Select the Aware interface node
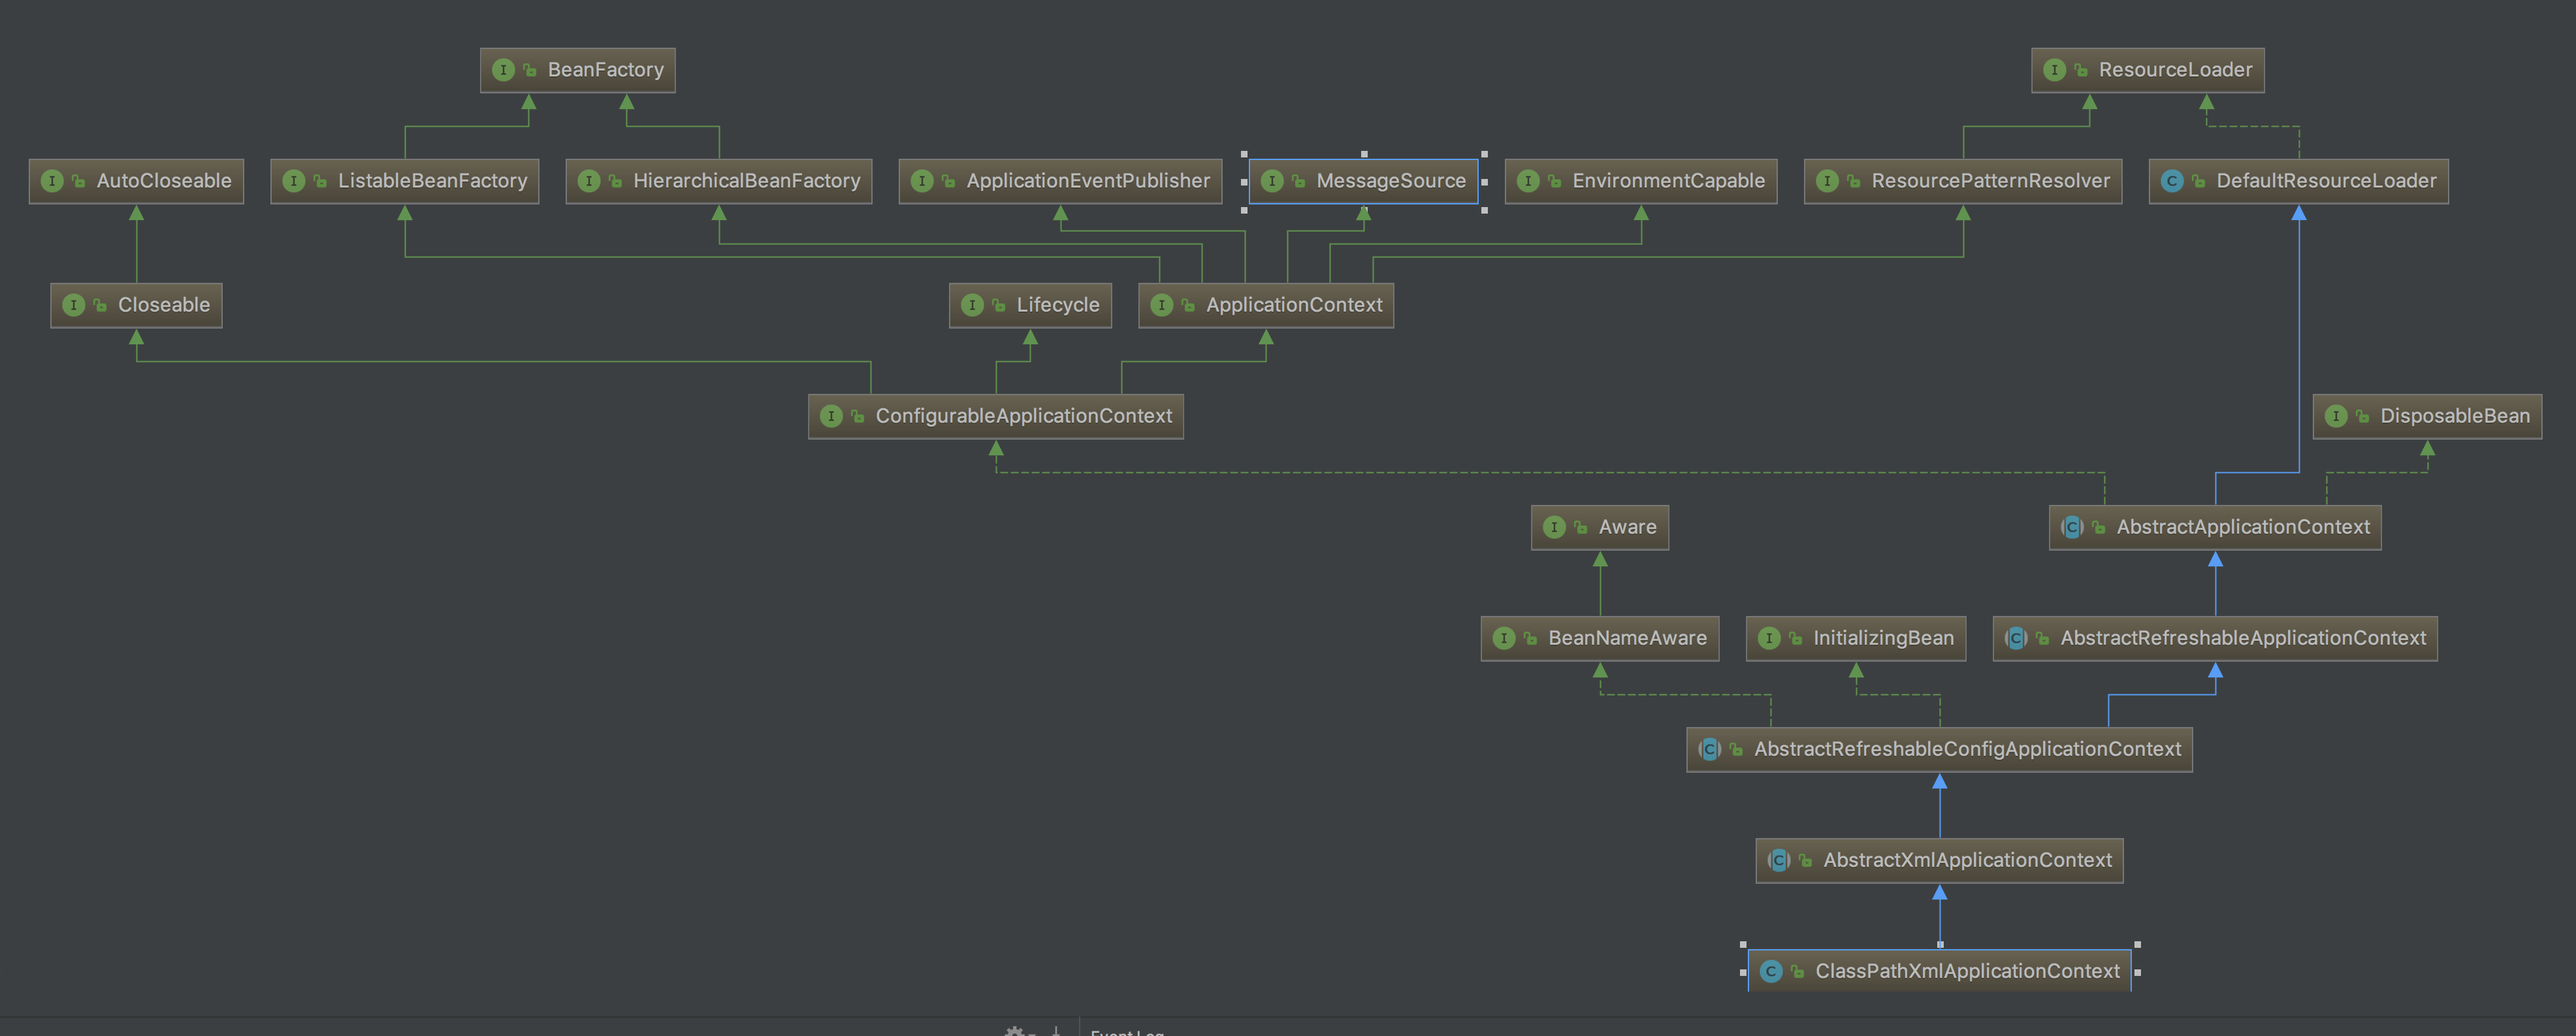Screen dimensions: 2576x1036 tap(1600, 527)
